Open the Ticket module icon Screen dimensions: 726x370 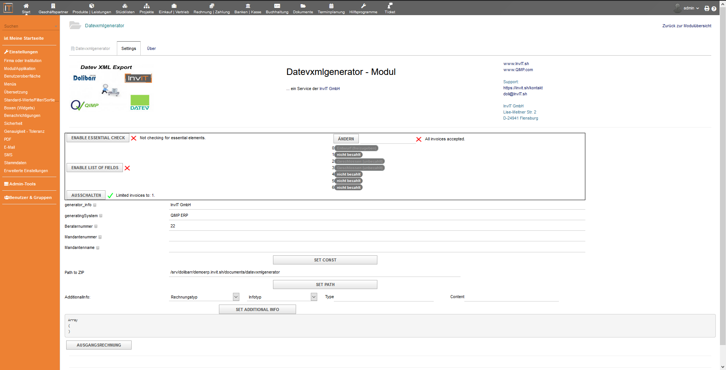(390, 6)
